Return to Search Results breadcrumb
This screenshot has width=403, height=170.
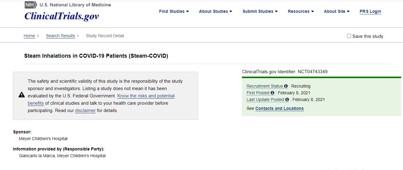tap(60, 36)
